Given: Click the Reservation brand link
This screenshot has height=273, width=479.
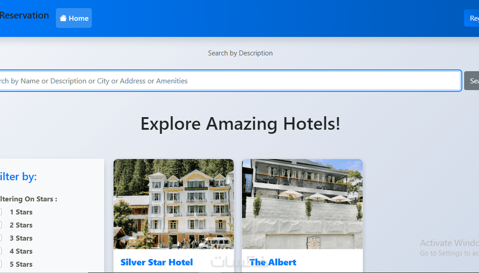Looking at the screenshot, I should (24, 15).
